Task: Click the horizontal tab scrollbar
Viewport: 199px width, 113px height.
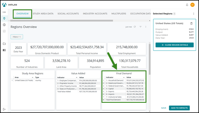Action: (62, 21)
